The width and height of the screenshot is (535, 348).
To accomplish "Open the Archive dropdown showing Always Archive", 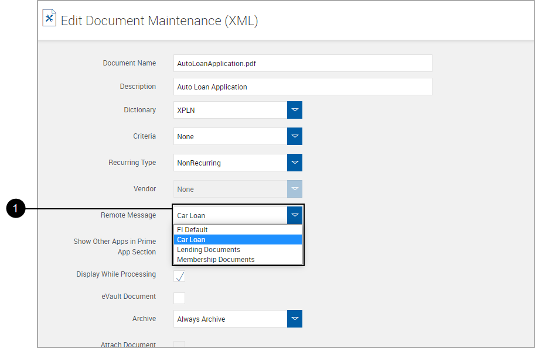I will pos(294,318).
